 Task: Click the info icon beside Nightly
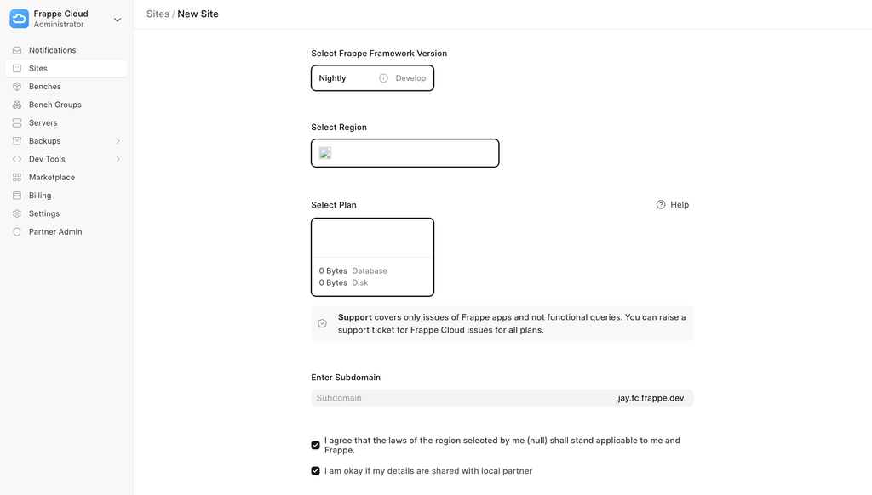[383, 78]
